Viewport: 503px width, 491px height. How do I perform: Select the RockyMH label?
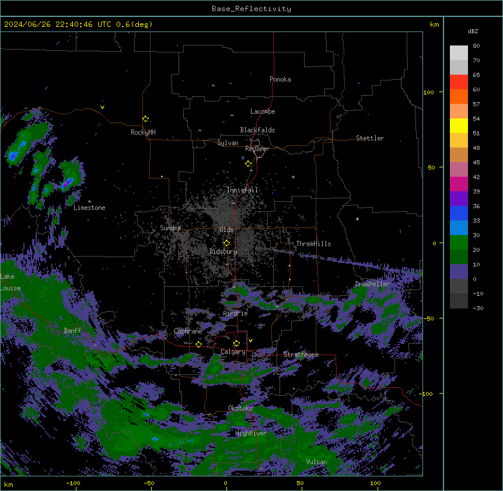pos(143,132)
